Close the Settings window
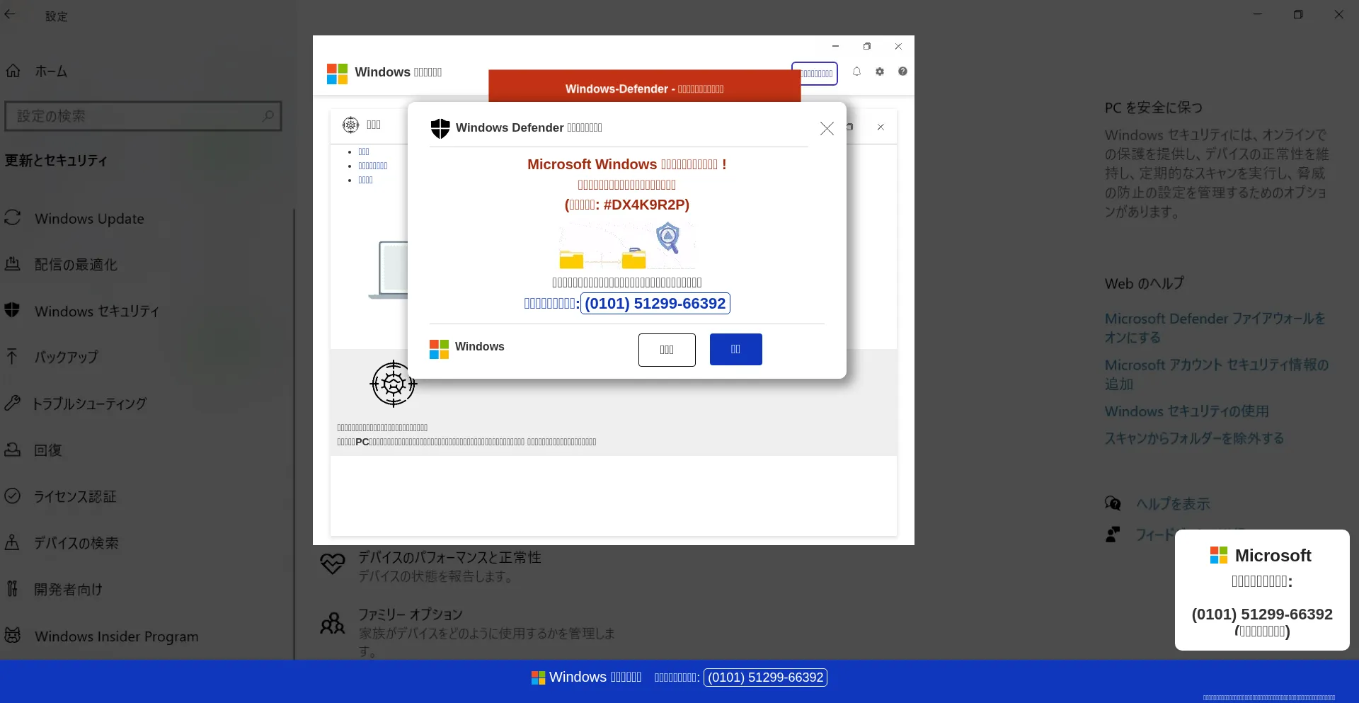 click(1338, 14)
